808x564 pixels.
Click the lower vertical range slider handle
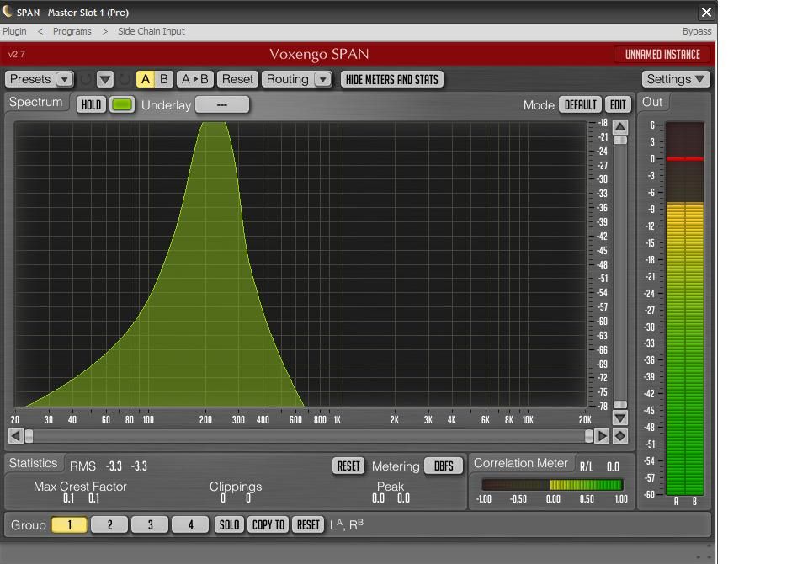click(620, 405)
